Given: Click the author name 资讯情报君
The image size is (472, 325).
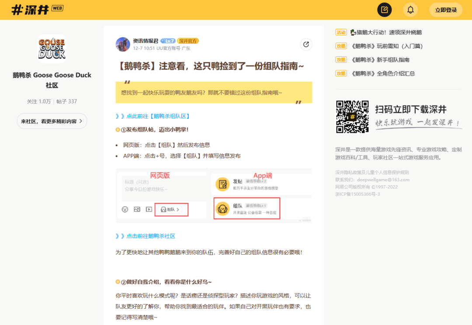Looking at the screenshot, I should click(x=146, y=41).
